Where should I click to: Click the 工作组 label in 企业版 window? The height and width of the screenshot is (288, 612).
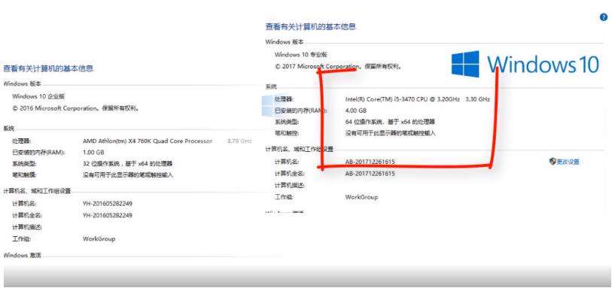22,239
